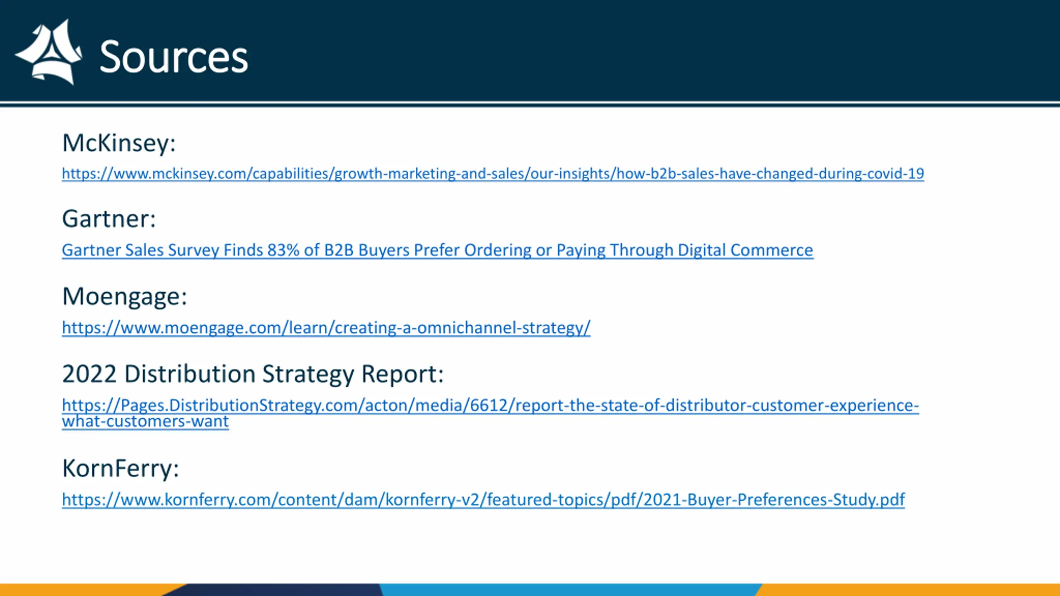Viewport: 1060px width, 596px height.
Task: Open the DistributionStrategy.com customer experience report link
Action: pos(490,413)
